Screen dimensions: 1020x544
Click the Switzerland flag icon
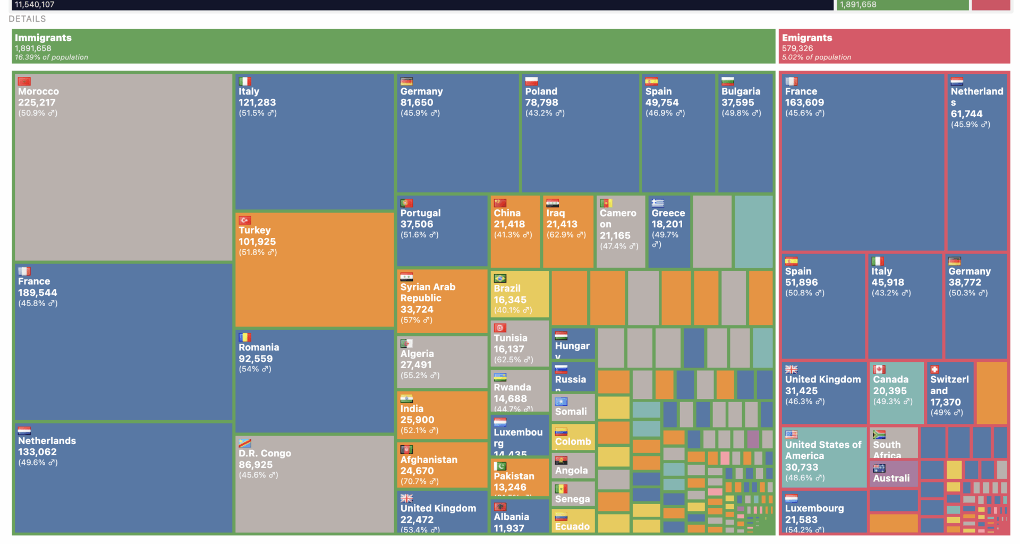tap(935, 369)
